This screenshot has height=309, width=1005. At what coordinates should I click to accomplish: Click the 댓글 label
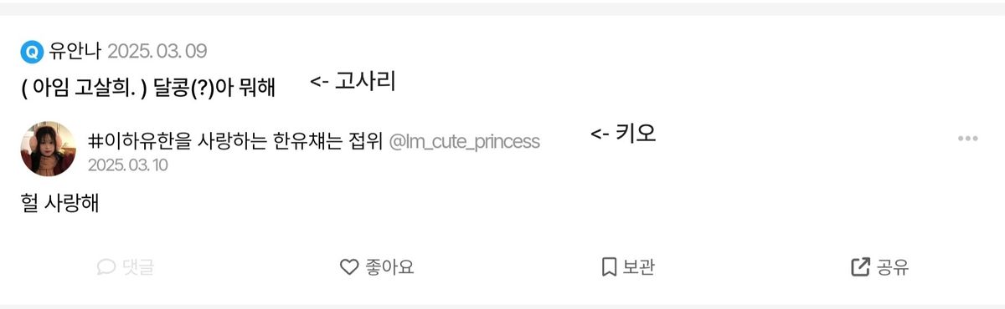pos(138,267)
